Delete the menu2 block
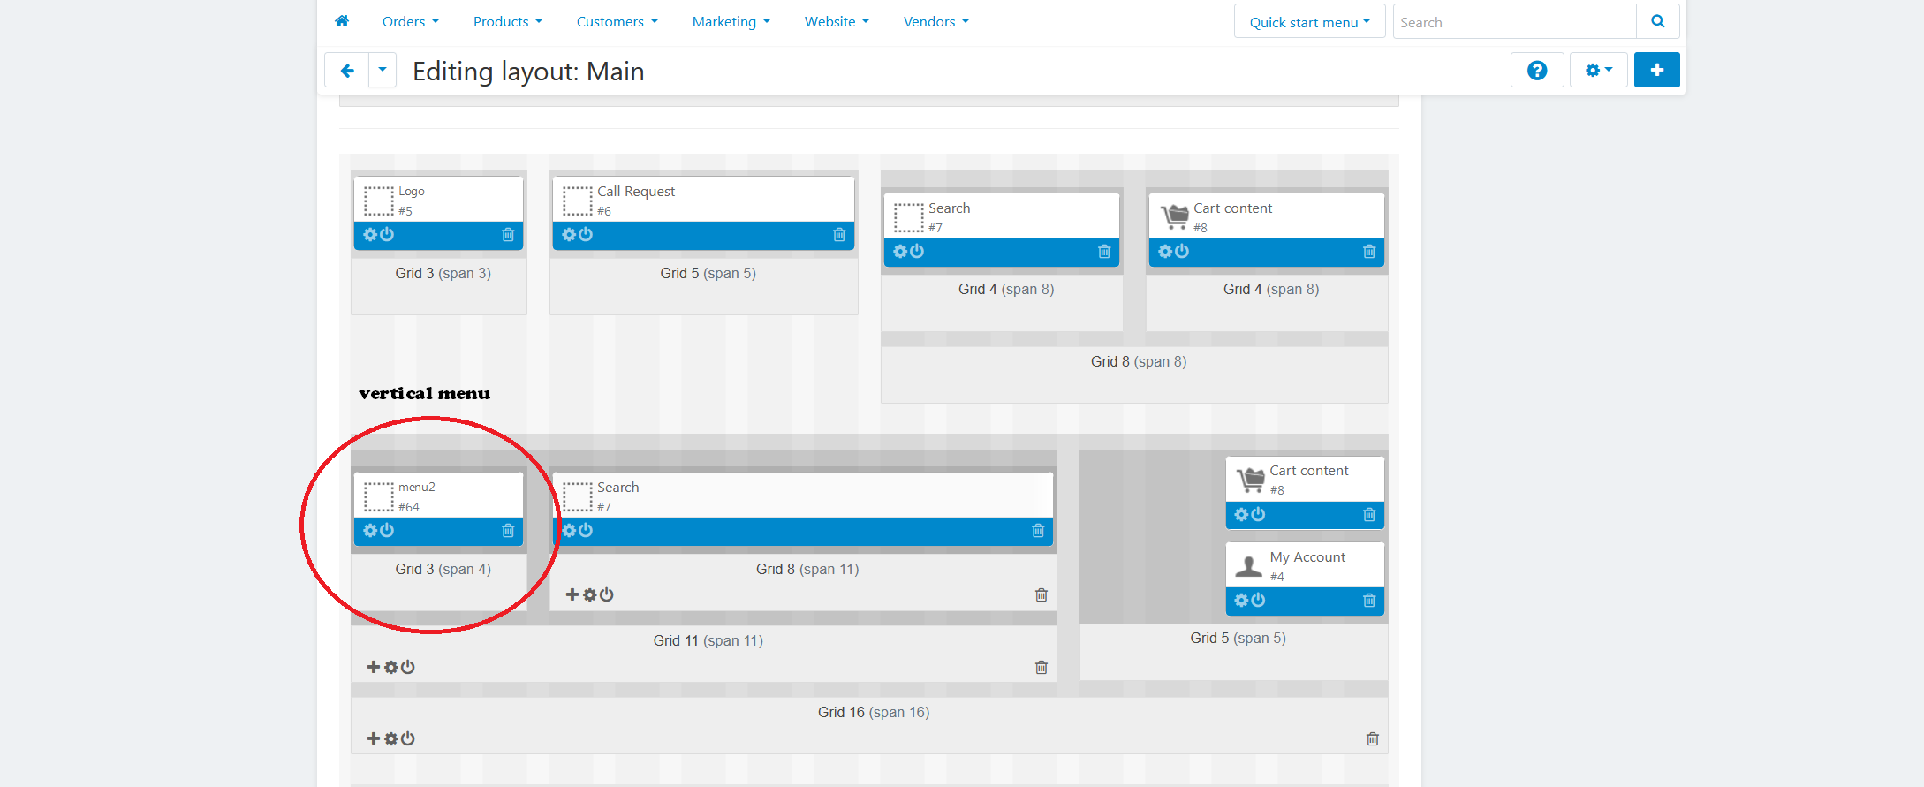Viewport: 1924px width, 787px height. (508, 531)
